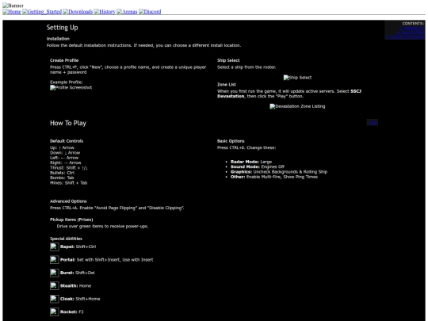Viewport: 428px width, 321px height.
Task: Open the Home navigation link
Action: [12, 11]
